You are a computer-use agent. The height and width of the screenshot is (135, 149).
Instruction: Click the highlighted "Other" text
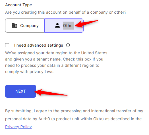(69, 26)
